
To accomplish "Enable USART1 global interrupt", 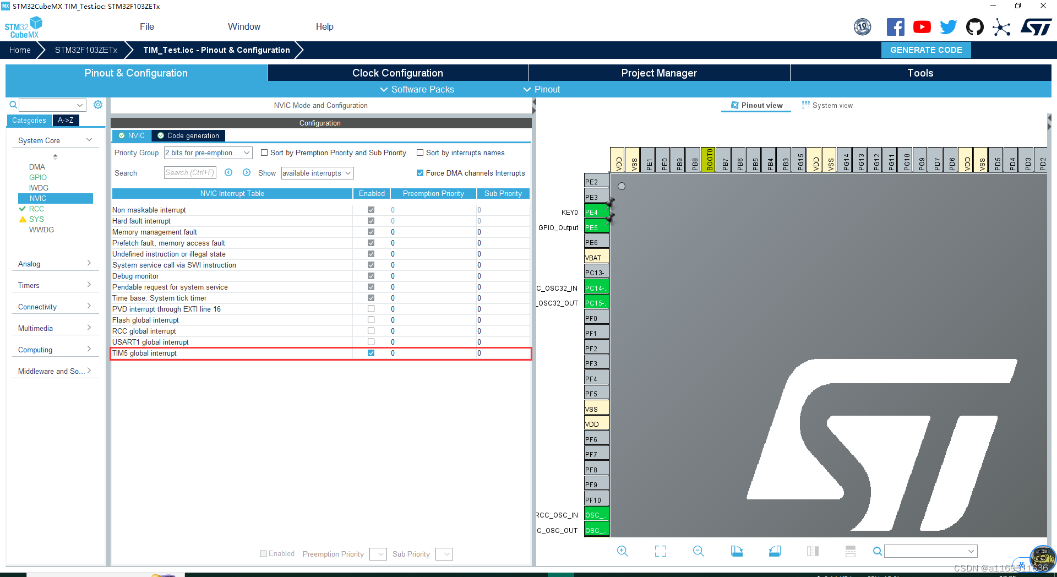I will [371, 342].
